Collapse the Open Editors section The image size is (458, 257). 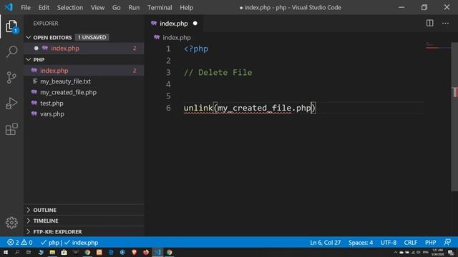(28, 37)
